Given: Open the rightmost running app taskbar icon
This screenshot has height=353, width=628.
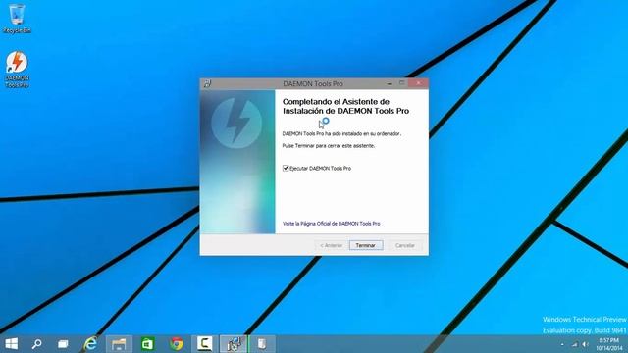Looking at the screenshot, I should tap(262, 344).
